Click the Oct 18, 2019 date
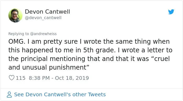Screen dimensions: 183x101 (x=72, y=78)
